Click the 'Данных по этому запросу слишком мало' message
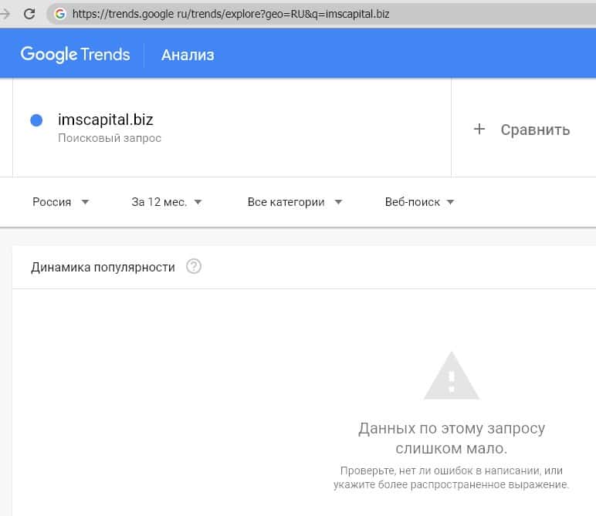The height and width of the screenshot is (516, 596). tap(452, 438)
